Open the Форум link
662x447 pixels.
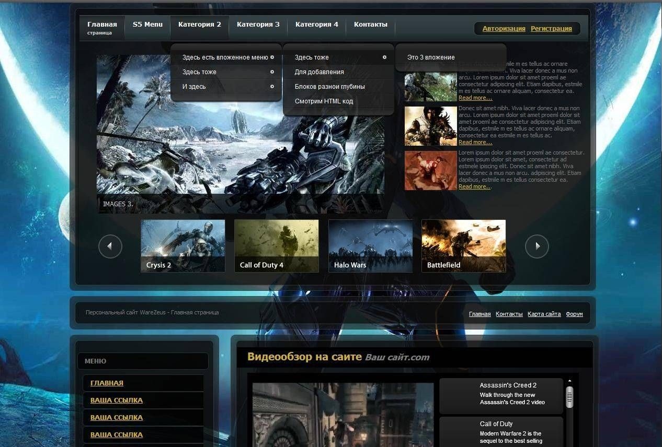(x=574, y=314)
